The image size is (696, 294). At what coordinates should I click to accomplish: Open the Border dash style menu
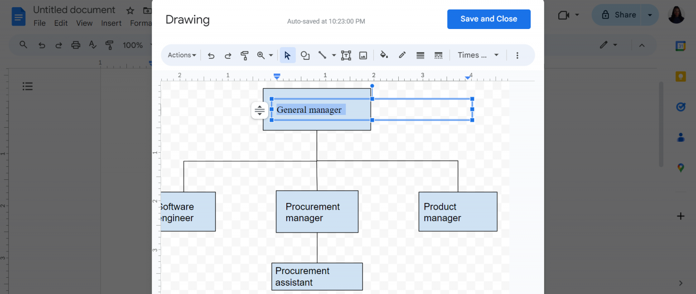click(438, 55)
